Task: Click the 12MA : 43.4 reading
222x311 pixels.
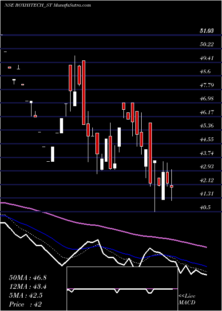Action: pos(28,287)
